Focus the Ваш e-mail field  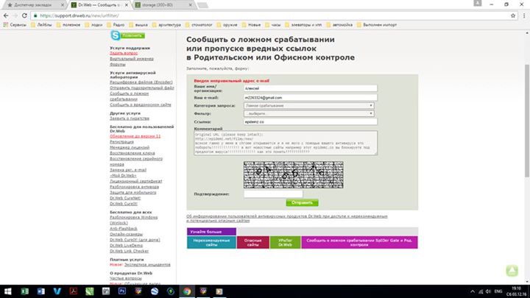[x=311, y=98]
